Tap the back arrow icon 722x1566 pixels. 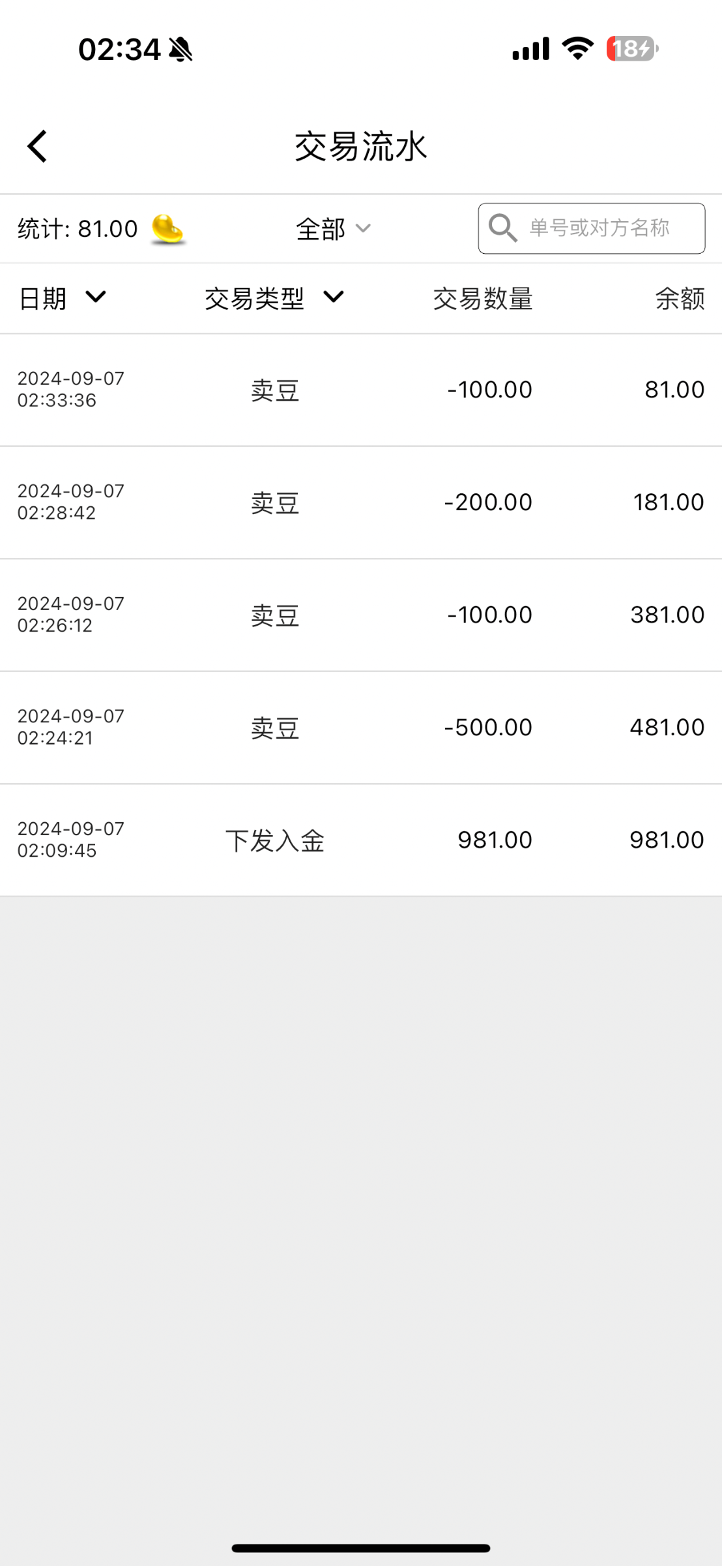pyautogui.click(x=38, y=146)
